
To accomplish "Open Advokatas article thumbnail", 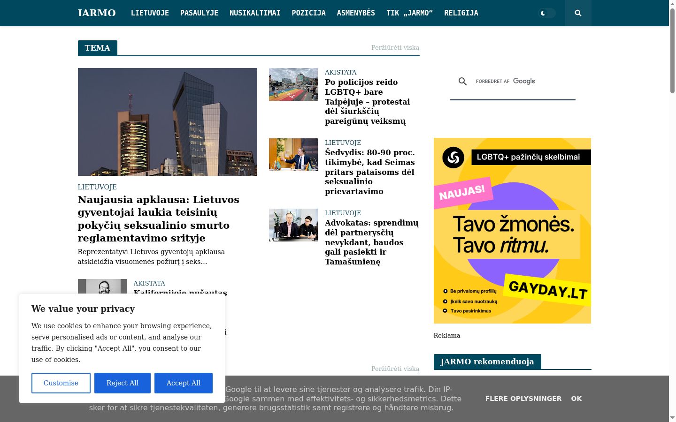I will click(x=293, y=225).
